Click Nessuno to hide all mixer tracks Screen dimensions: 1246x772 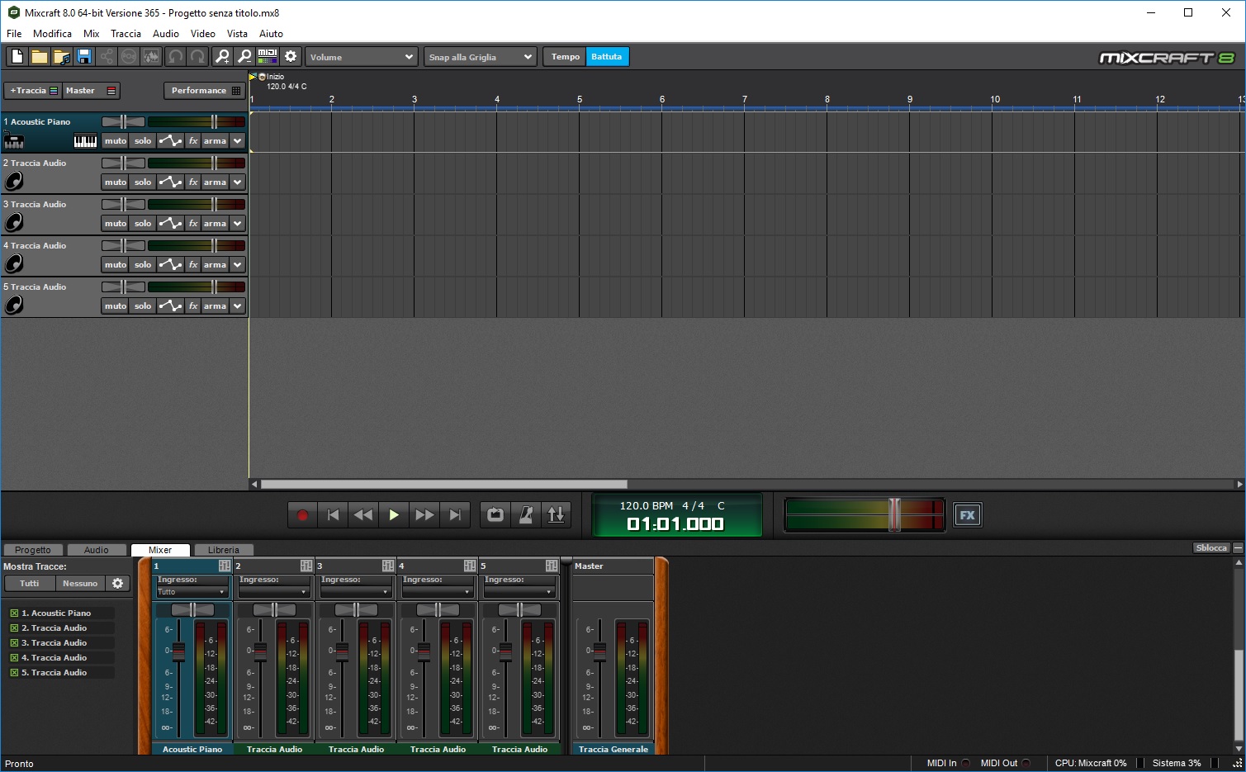coord(80,584)
